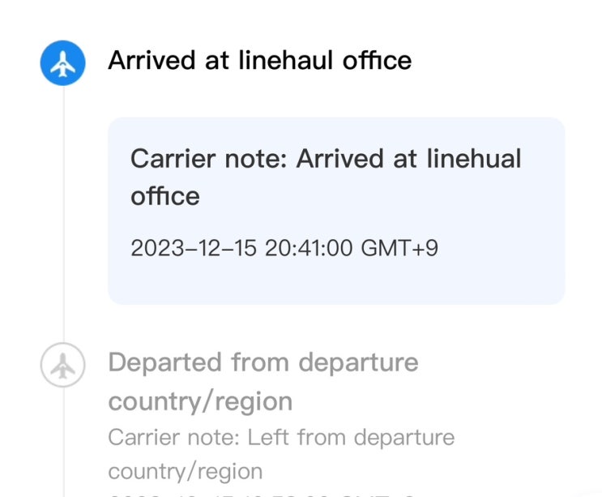Click the word 'office' inside the blue card
This screenshot has height=497, width=602.
(165, 195)
